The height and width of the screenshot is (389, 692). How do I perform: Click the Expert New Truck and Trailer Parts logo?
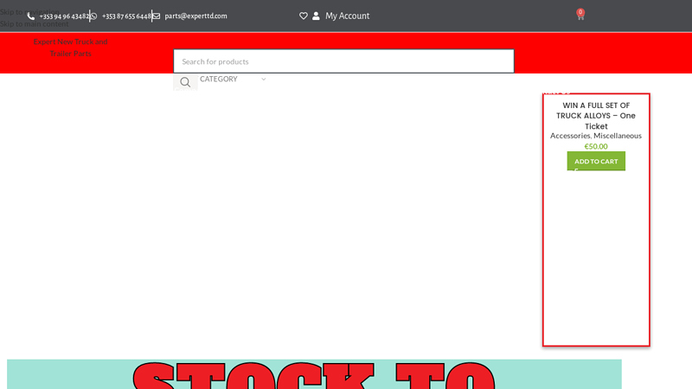[x=70, y=48]
